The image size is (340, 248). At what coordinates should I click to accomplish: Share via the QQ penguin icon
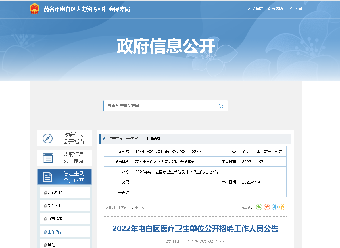(x=275, y=207)
